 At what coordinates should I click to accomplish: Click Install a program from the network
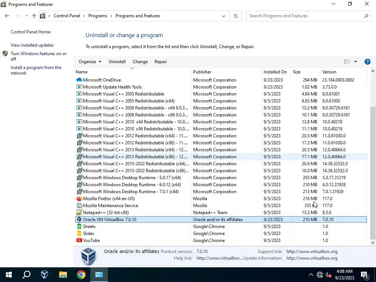(36, 70)
